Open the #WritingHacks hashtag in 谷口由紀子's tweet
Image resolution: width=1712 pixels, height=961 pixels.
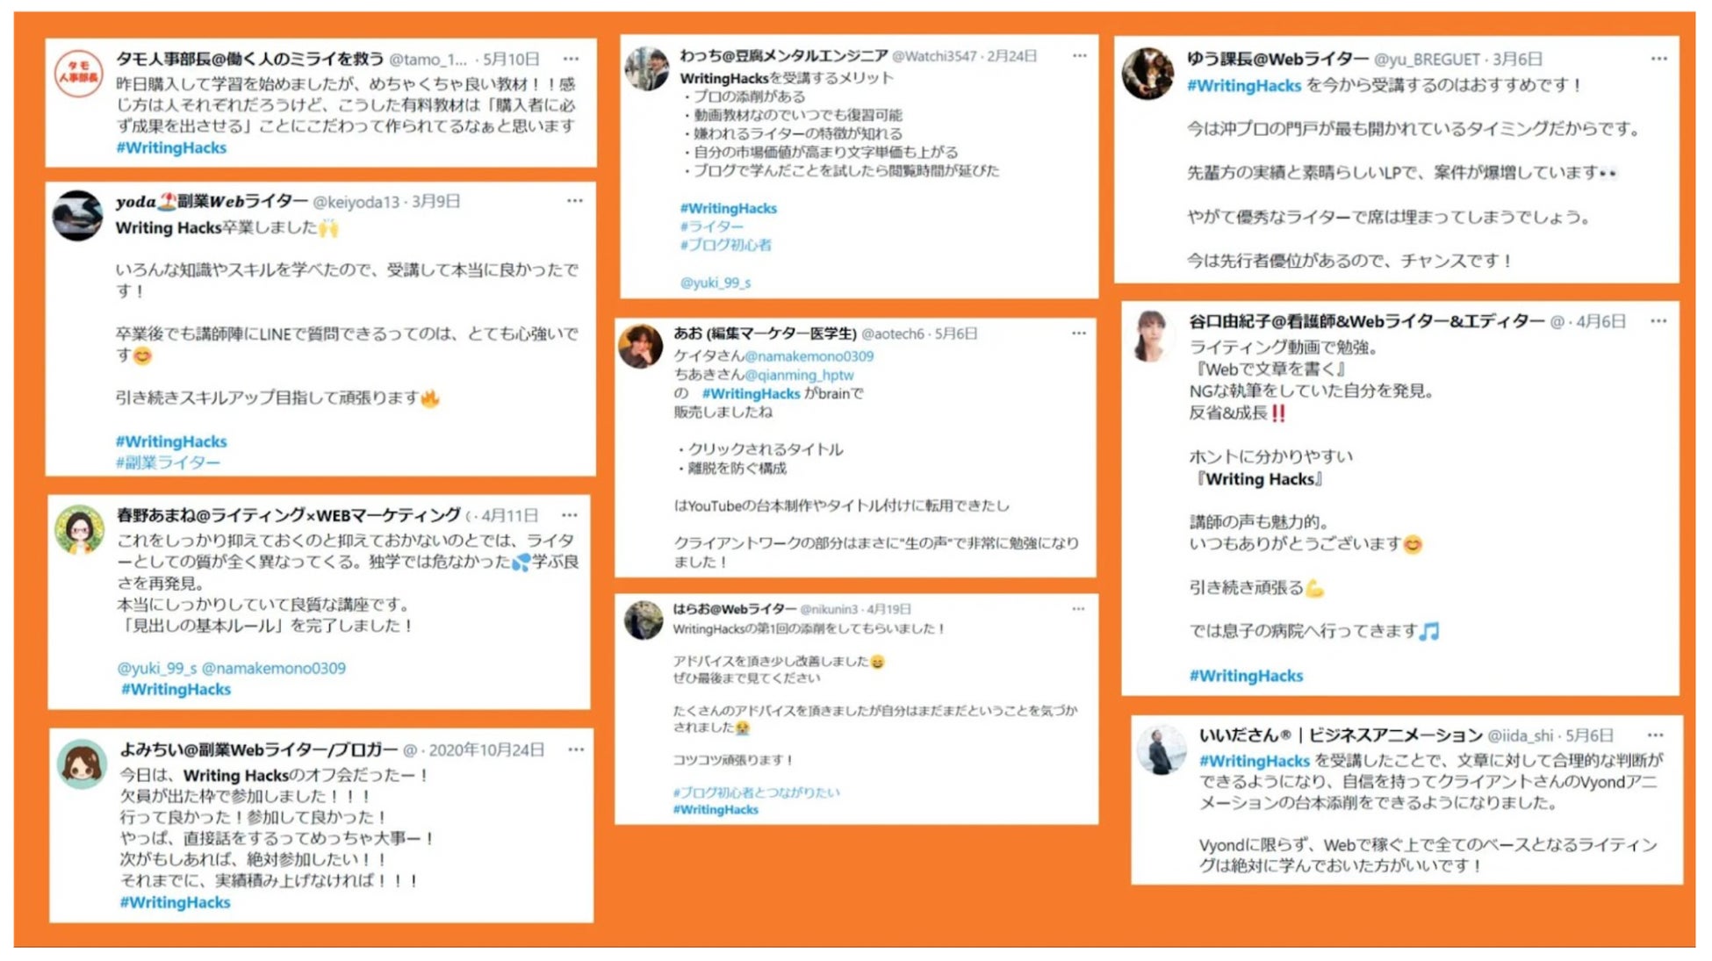(1246, 676)
